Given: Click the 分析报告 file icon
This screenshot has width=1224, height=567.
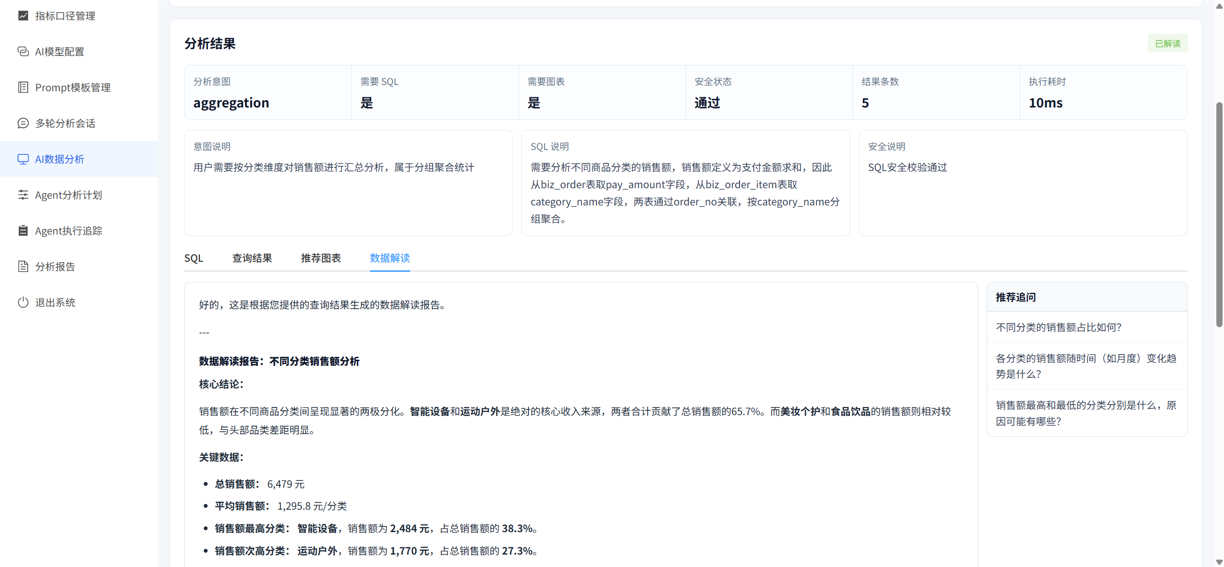Looking at the screenshot, I should [23, 267].
